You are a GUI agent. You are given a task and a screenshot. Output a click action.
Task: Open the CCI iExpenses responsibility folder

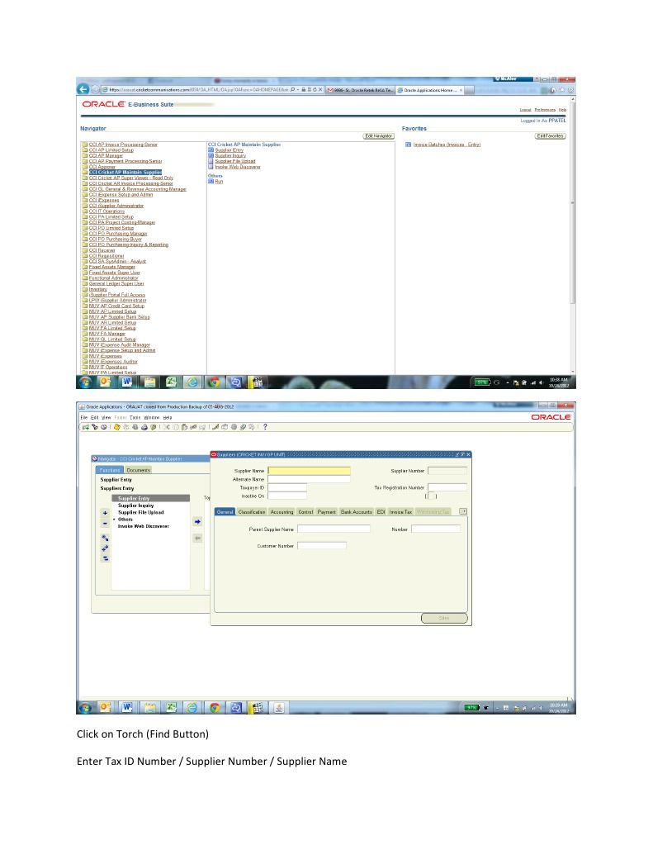pyautogui.click(x=104, y=201)
